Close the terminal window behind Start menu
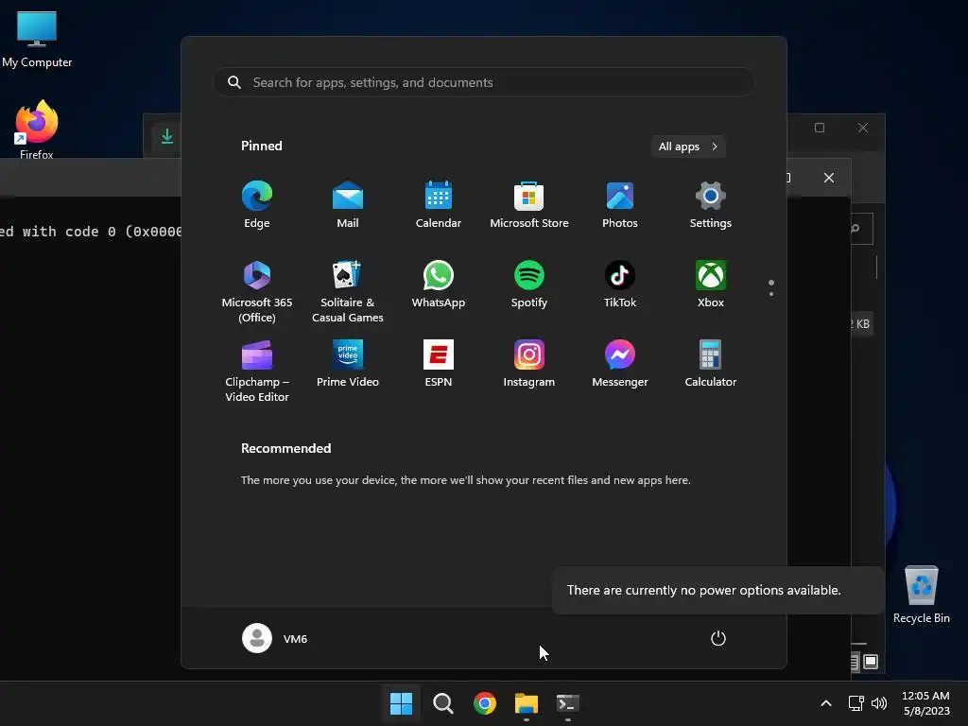 click(829, 178)
